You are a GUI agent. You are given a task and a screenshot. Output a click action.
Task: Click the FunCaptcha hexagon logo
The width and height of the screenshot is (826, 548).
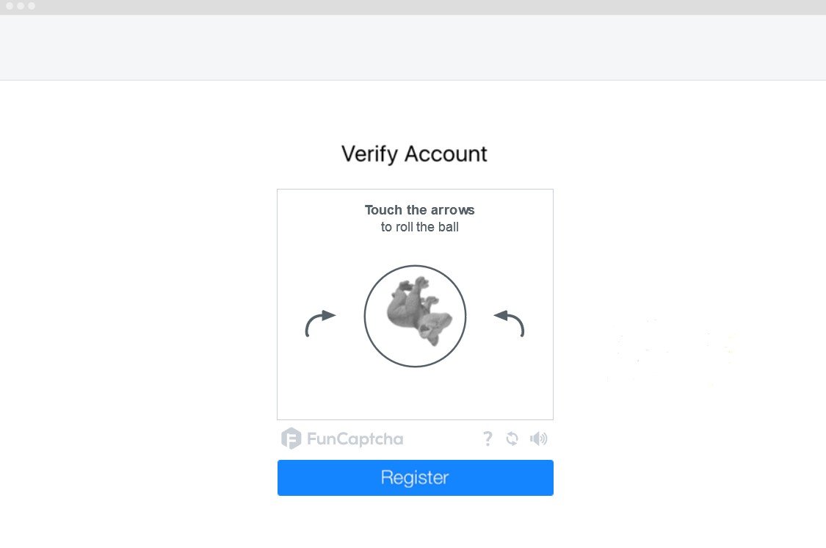(291, 439)
